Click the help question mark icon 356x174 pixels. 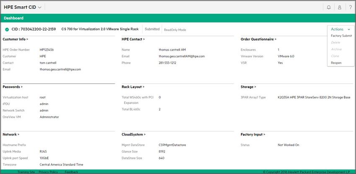click(x=350, y=8)
